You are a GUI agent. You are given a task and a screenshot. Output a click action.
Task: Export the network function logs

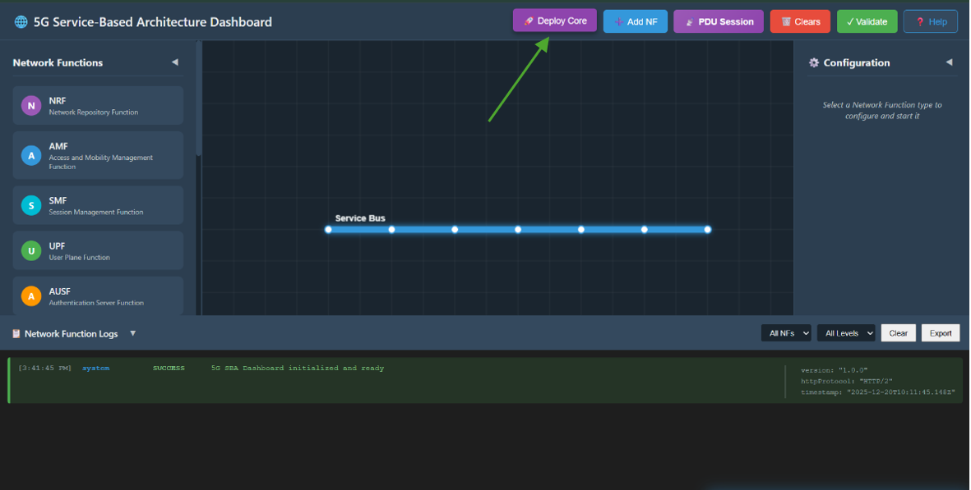(940, 332)
